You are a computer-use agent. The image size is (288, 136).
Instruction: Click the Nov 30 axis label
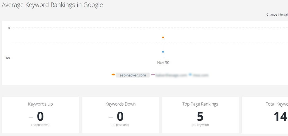click(x=163, y=63)
